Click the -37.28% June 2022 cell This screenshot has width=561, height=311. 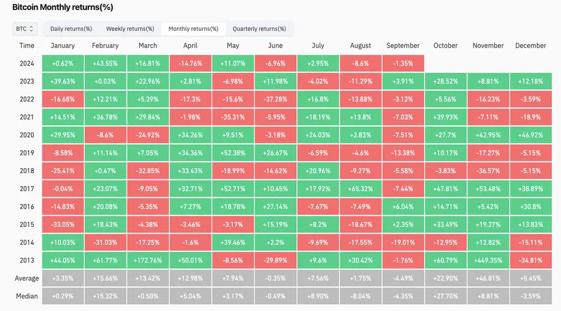click(275, 99)
